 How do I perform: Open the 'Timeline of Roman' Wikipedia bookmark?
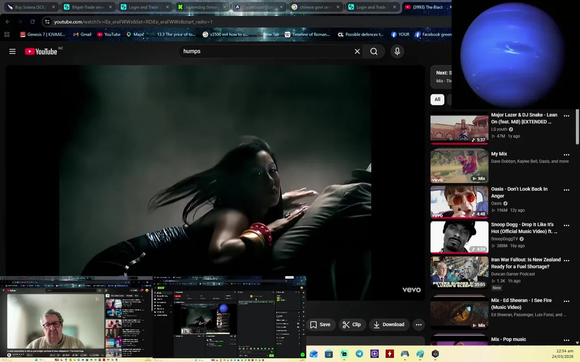point(307,34)
